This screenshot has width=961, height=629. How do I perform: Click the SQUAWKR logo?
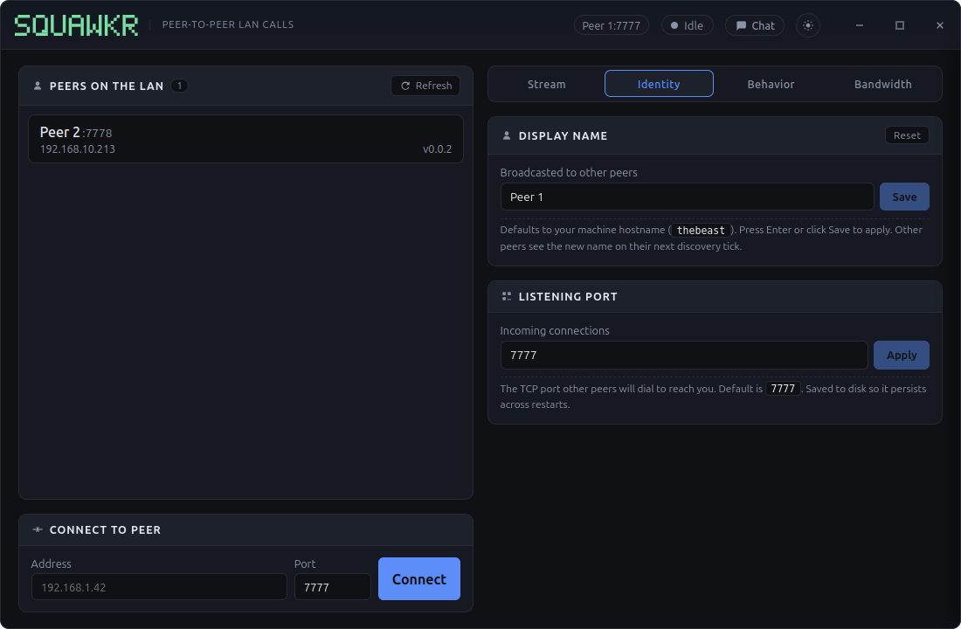76,25
